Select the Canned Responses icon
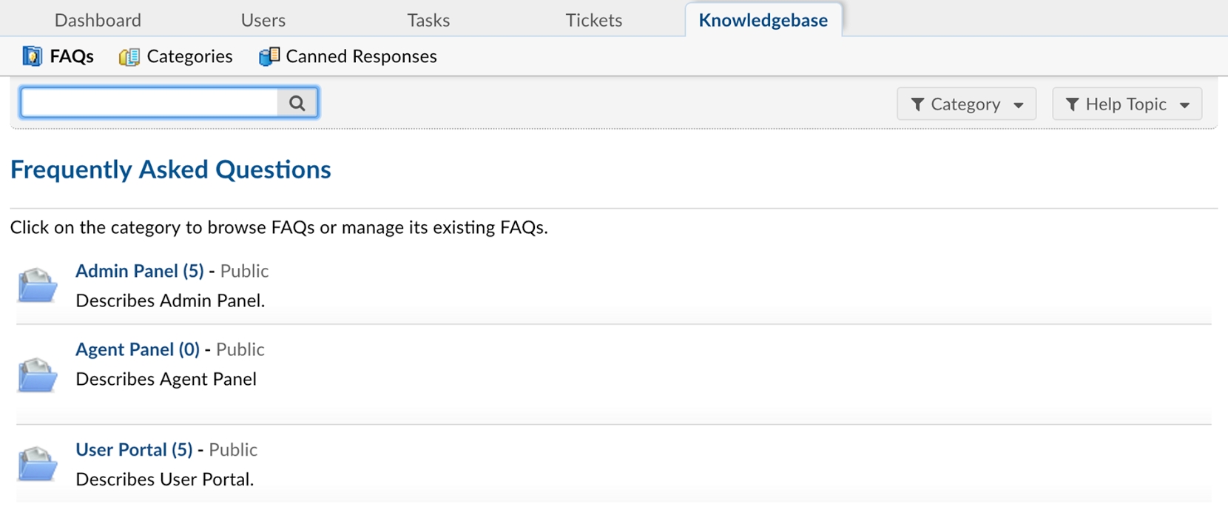This screenshot has height=524, width=1228. 268,56
